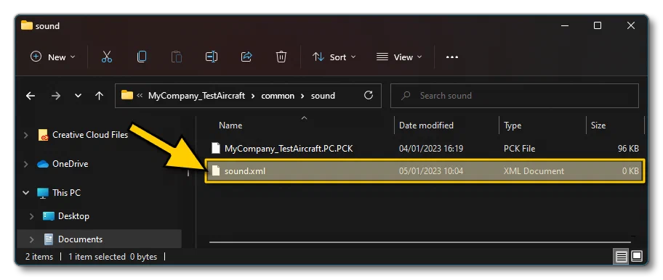
Task: Click the folder icon in title bar
Action: point(27,25)
